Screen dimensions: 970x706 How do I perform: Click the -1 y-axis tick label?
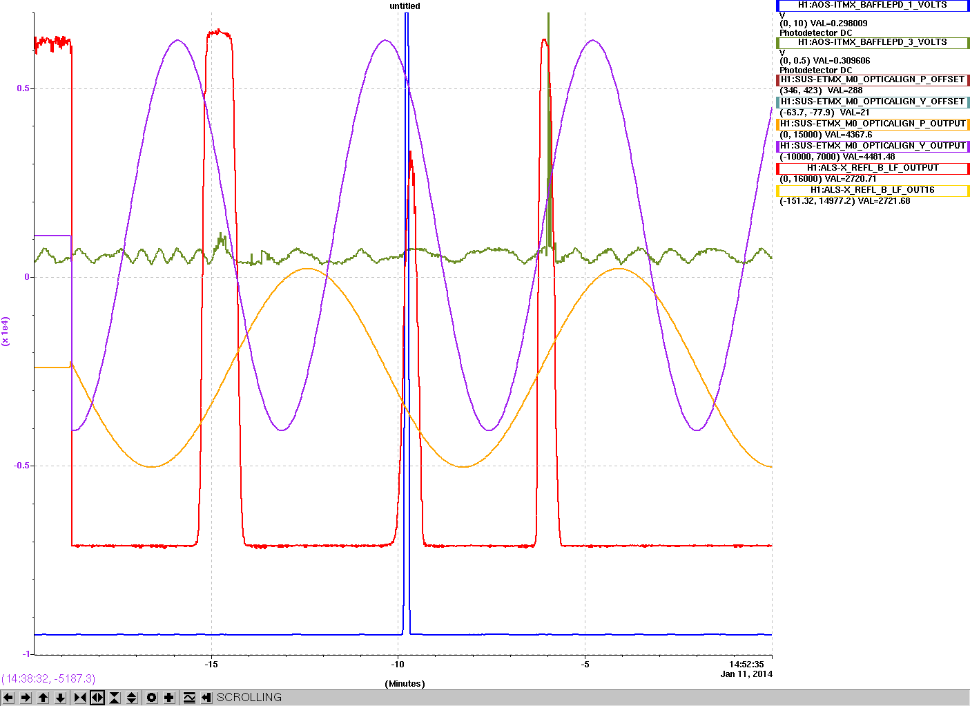(x=26, y=654)
